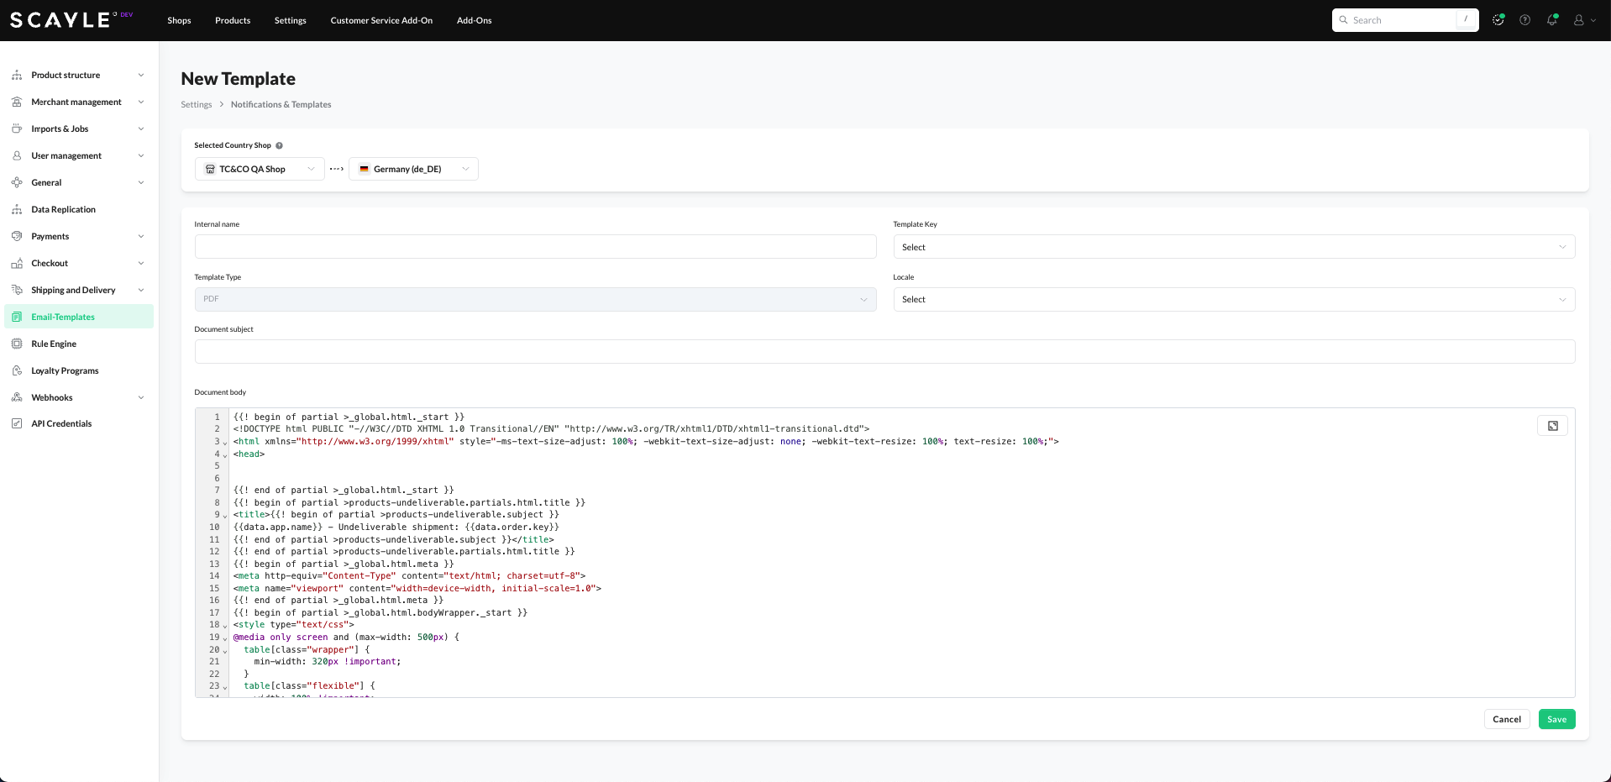Open the TC&CO QA Shop selector
This screenshot has height=782, width=1611.
point(260,169)
